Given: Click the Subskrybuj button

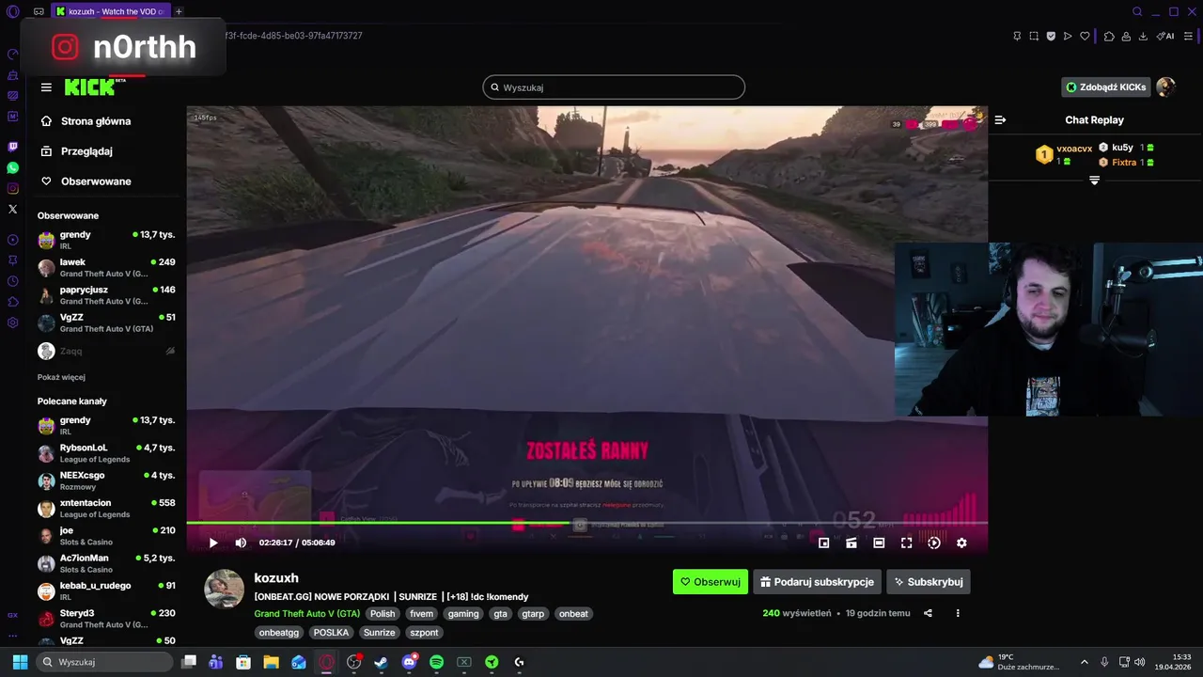Looking at the screenshot, I should pyautogui.click(x=929, y=582).
